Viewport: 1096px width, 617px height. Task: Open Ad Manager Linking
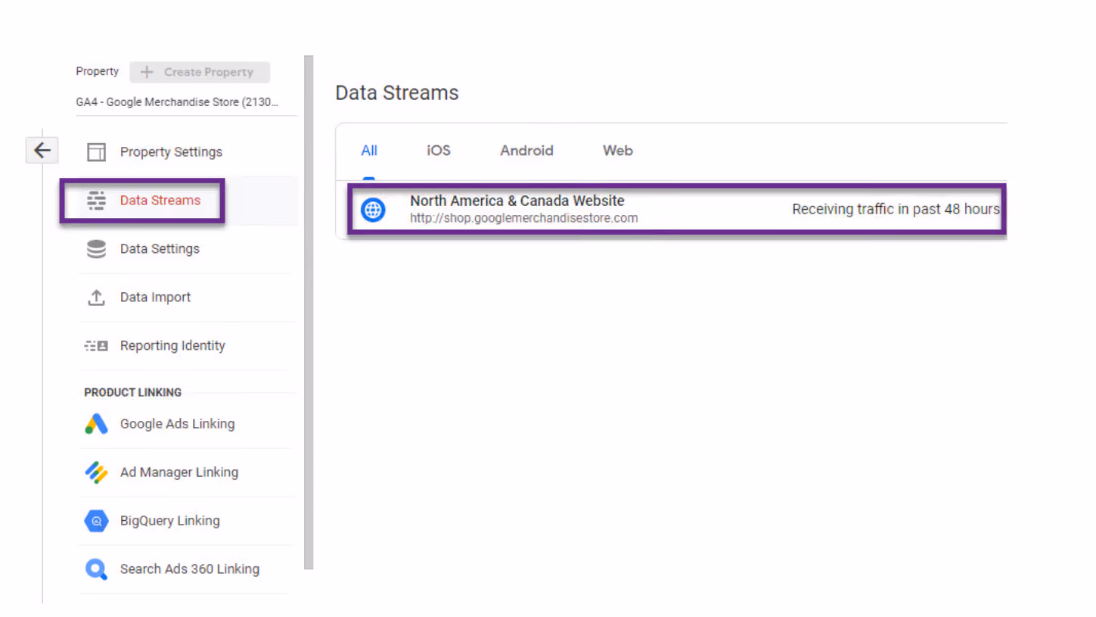pos(179,472)
